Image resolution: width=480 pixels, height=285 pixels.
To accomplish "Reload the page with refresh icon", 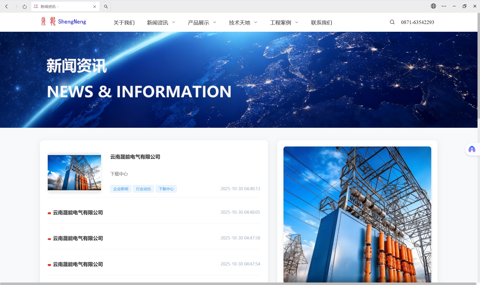I will tap(25, 7).
